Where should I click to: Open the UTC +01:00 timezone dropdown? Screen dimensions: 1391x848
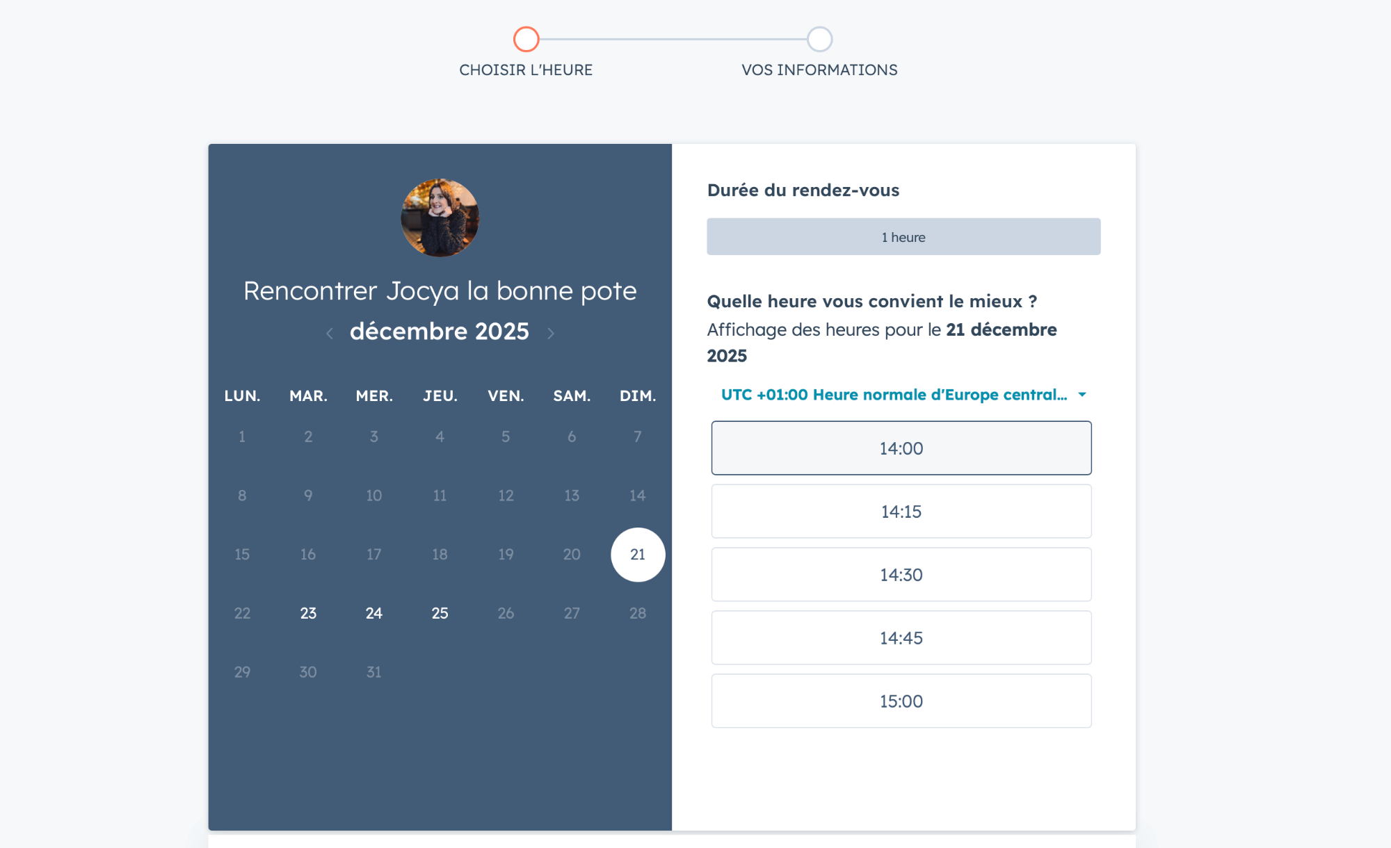(x=894, y=395)
